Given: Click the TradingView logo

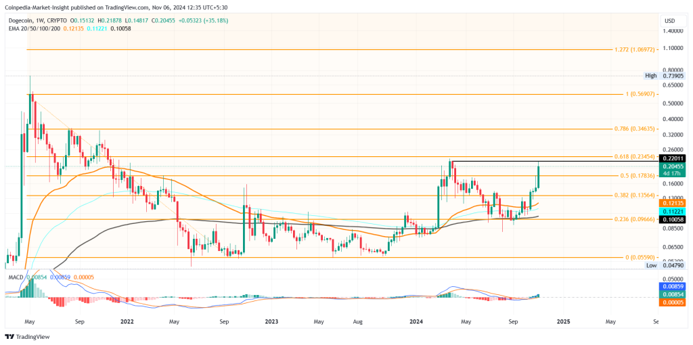Looking at the screenshot, I should (27, 337).
